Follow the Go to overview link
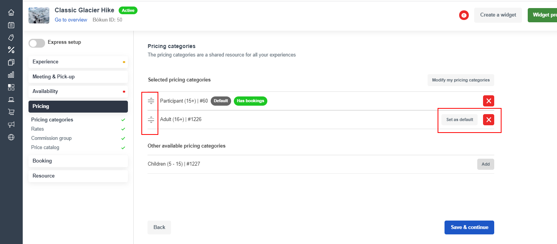557x244 pixels. pyautogui.click(x=71, y=20)
